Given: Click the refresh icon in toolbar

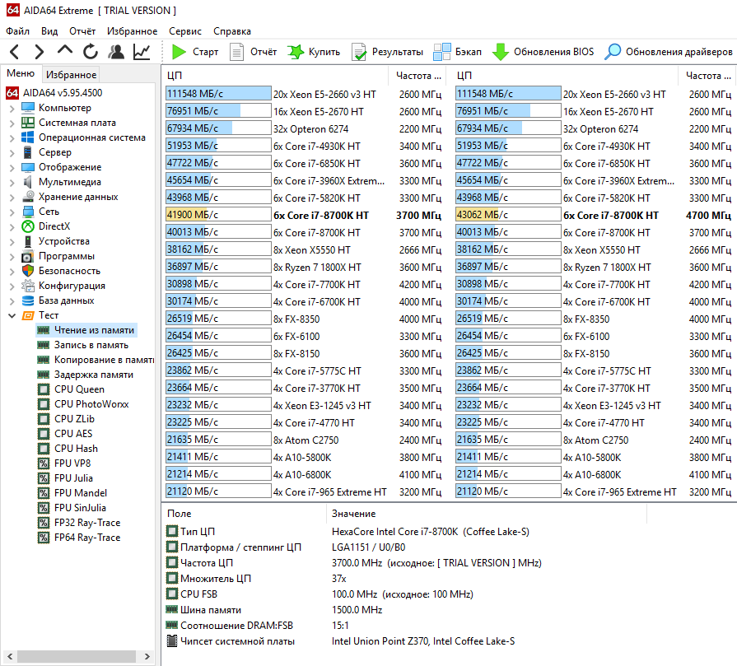Looking at the screenshot, I should [x=91, y=52].
